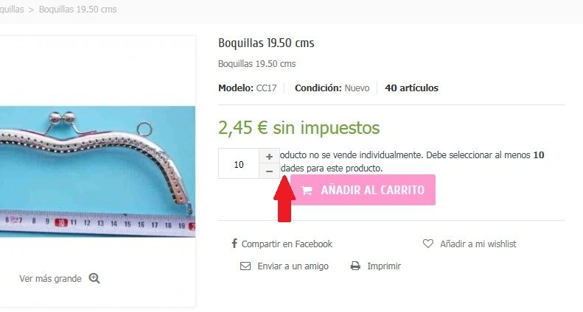Click the product title Boquillas 19.50 cms
This screenshot has width=583, height=312.
[x=266, y=43]
